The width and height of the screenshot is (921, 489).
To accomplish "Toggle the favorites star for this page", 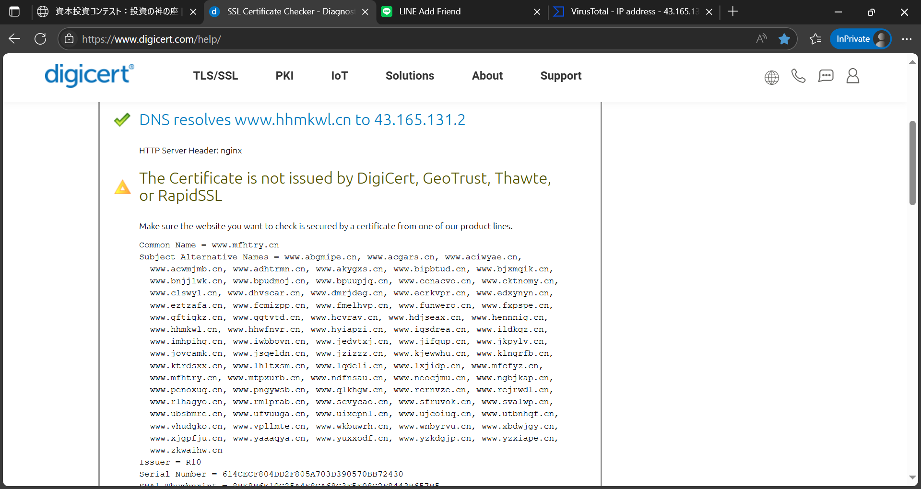I will 784,39.
